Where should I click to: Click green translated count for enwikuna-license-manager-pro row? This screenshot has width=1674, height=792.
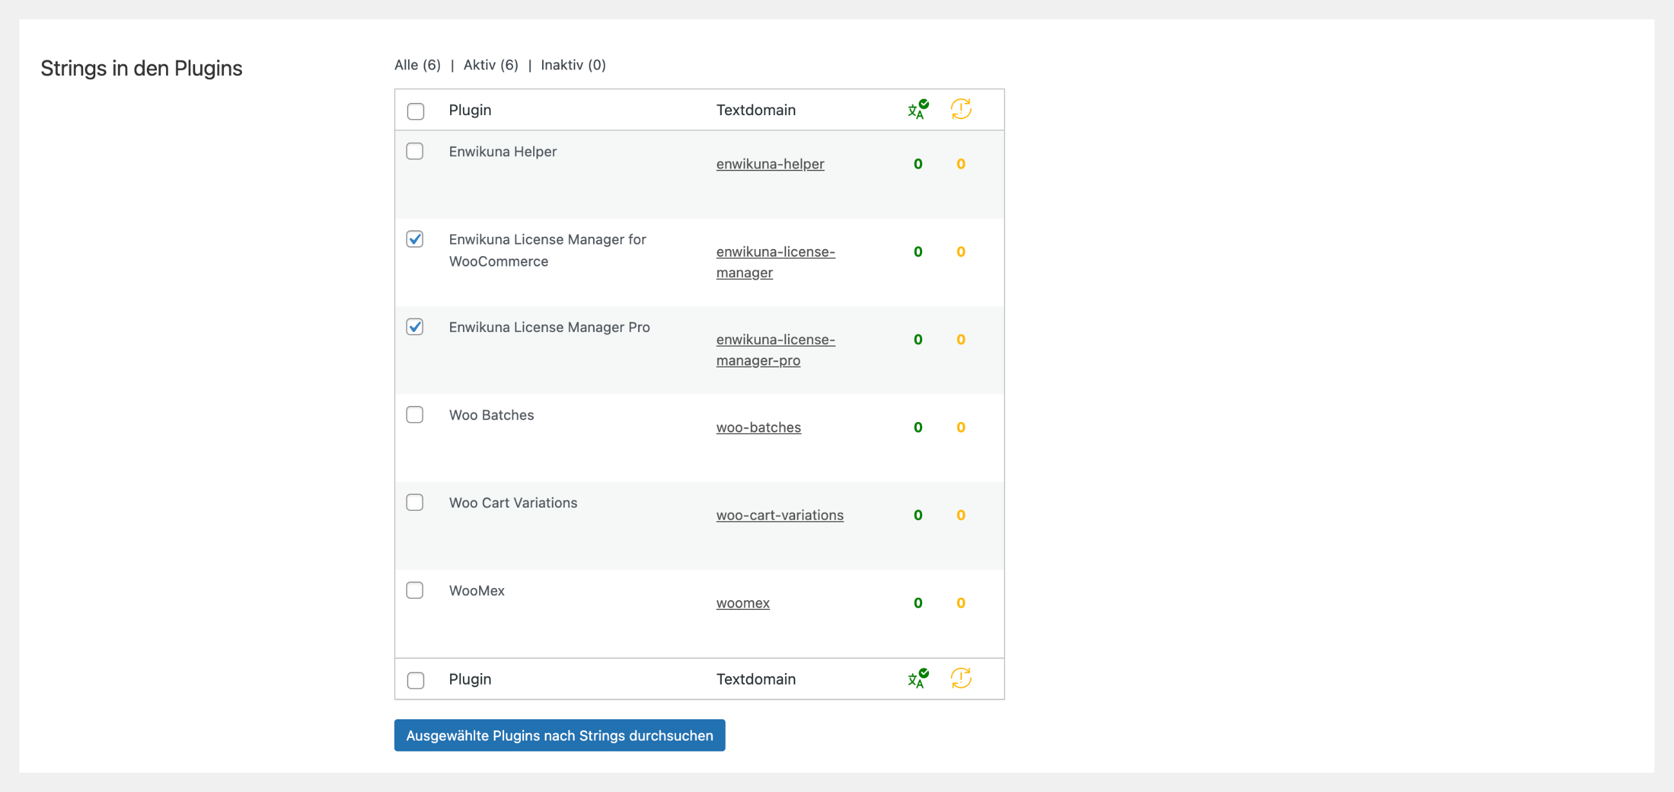coord(918,340)
